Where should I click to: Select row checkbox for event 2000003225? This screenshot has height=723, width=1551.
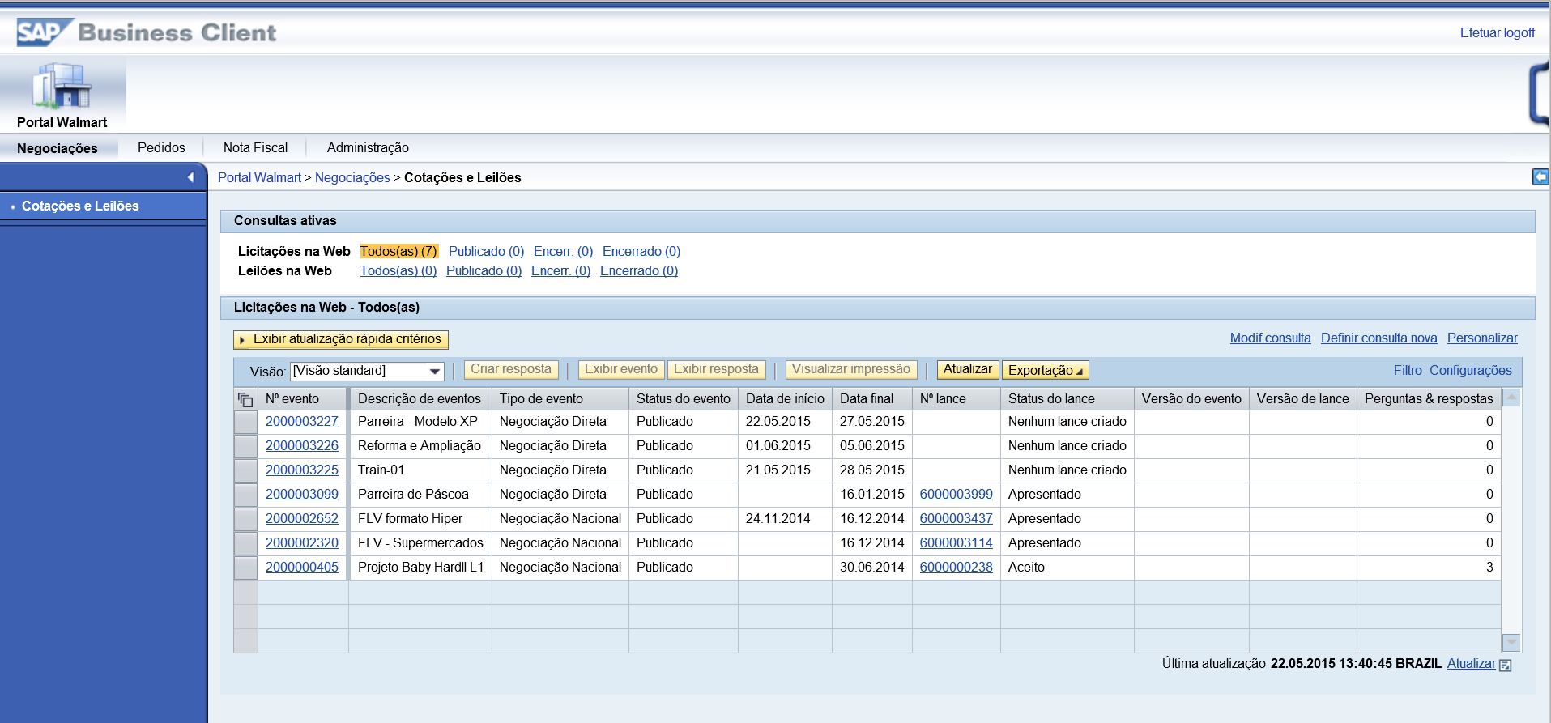tap(245, 470)
